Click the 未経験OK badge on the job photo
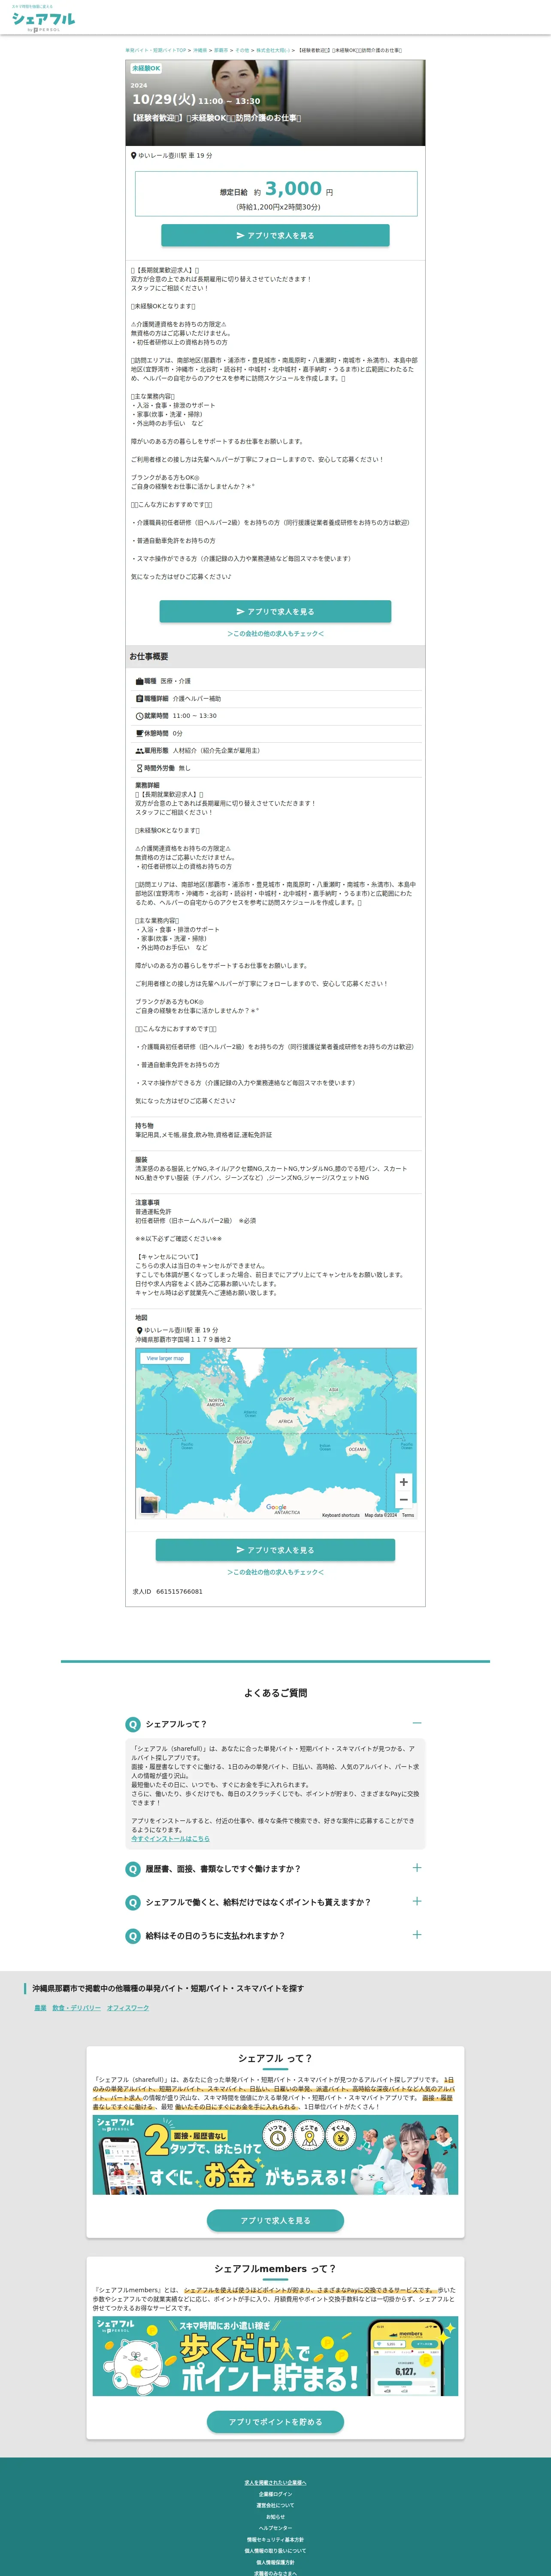The width and height of the screenshot is (551, 2576). pos(146,69)
